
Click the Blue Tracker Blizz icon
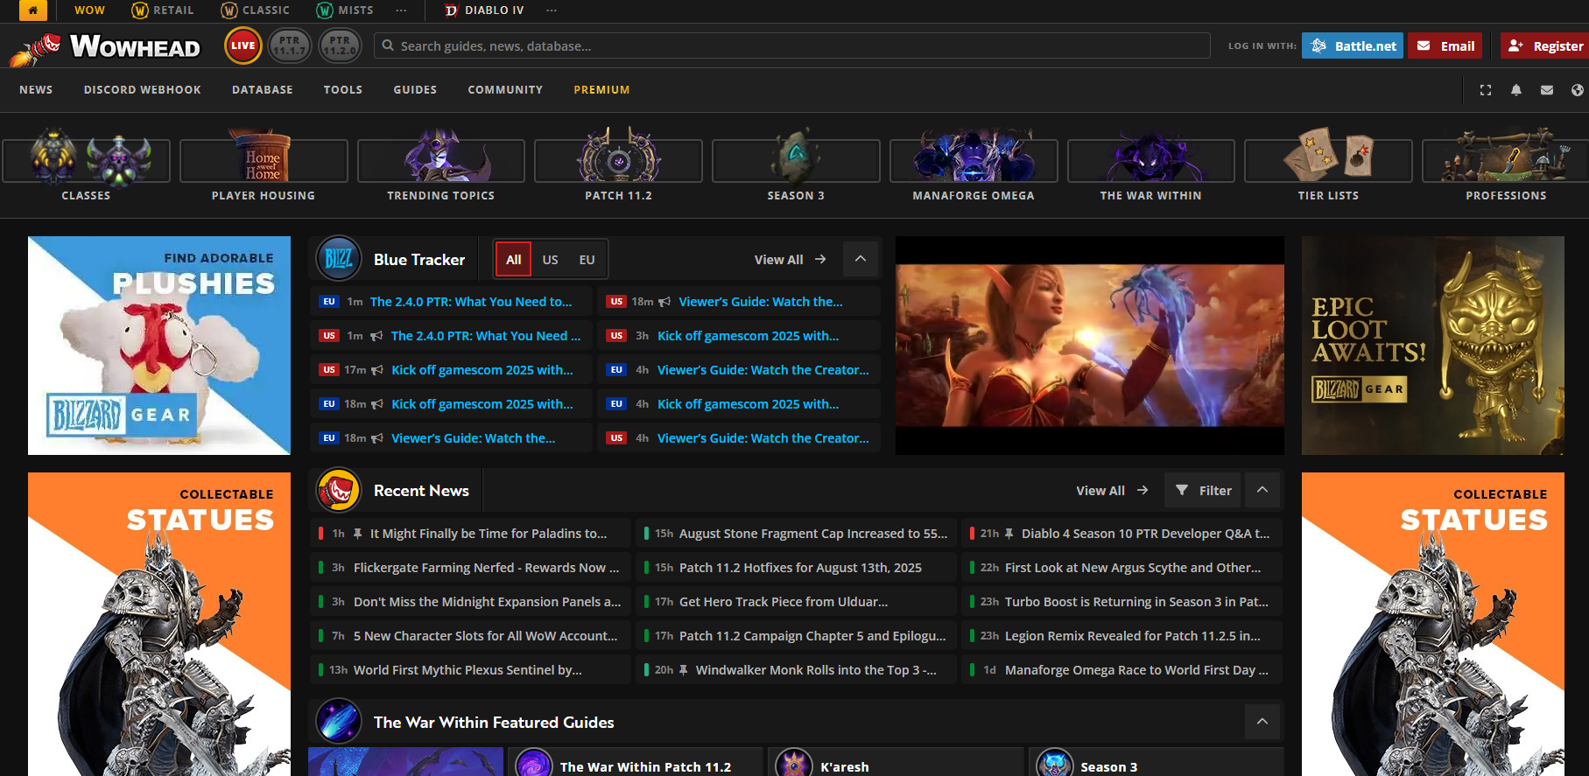click(339, 259)
